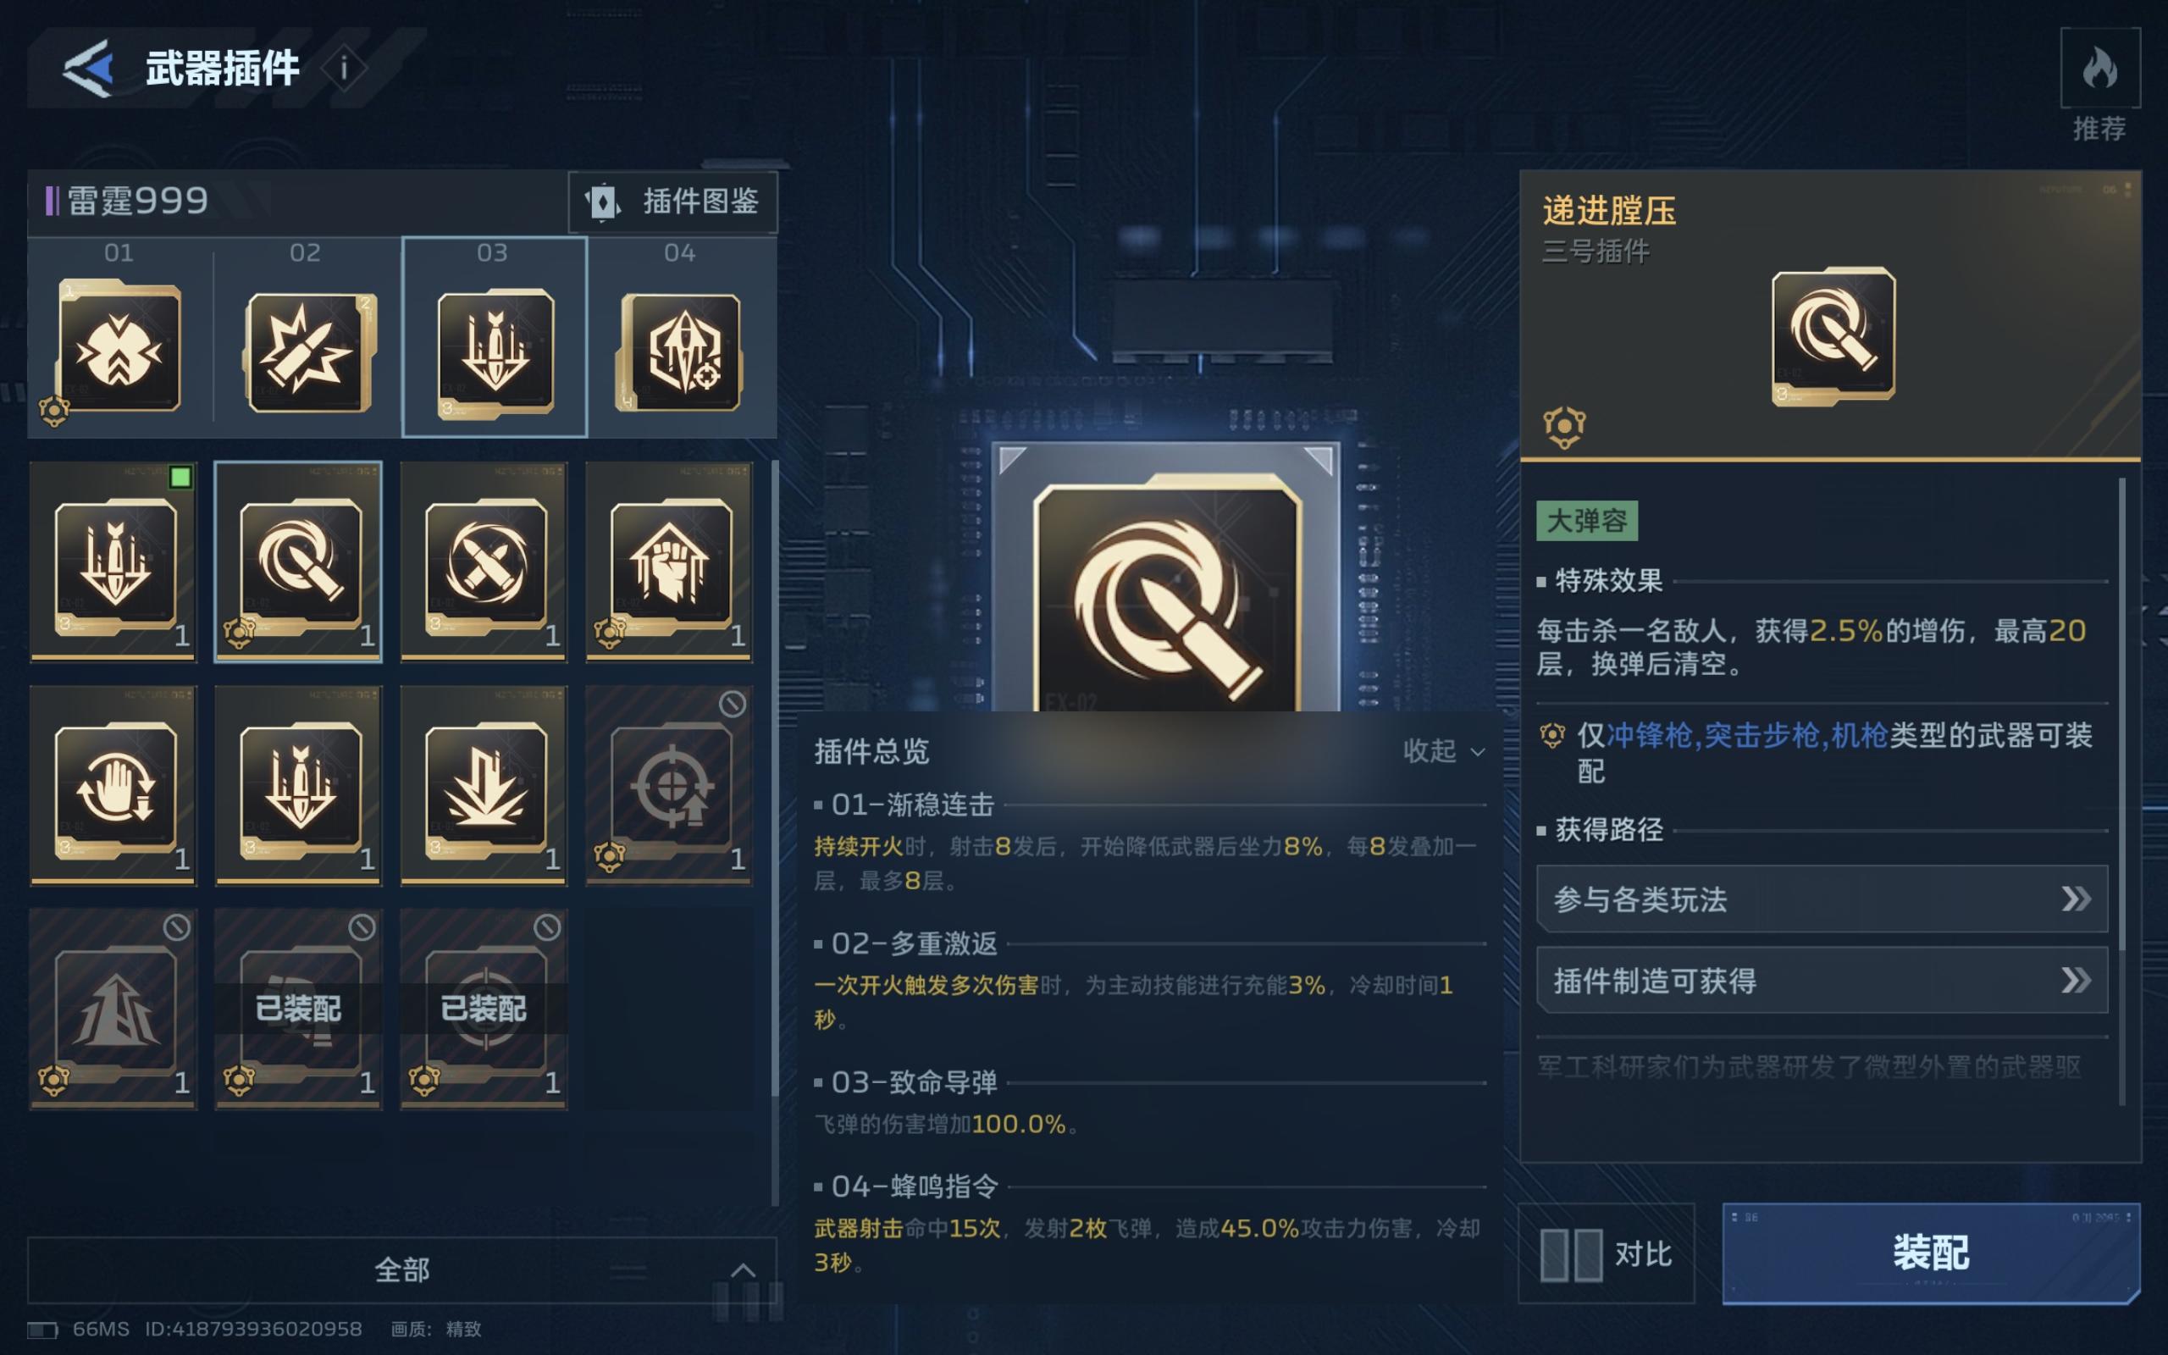Expand the 参与各类玩法 acquisition path
Viewport: 2168px width, 1355px height.
[x=1822, y=899]
